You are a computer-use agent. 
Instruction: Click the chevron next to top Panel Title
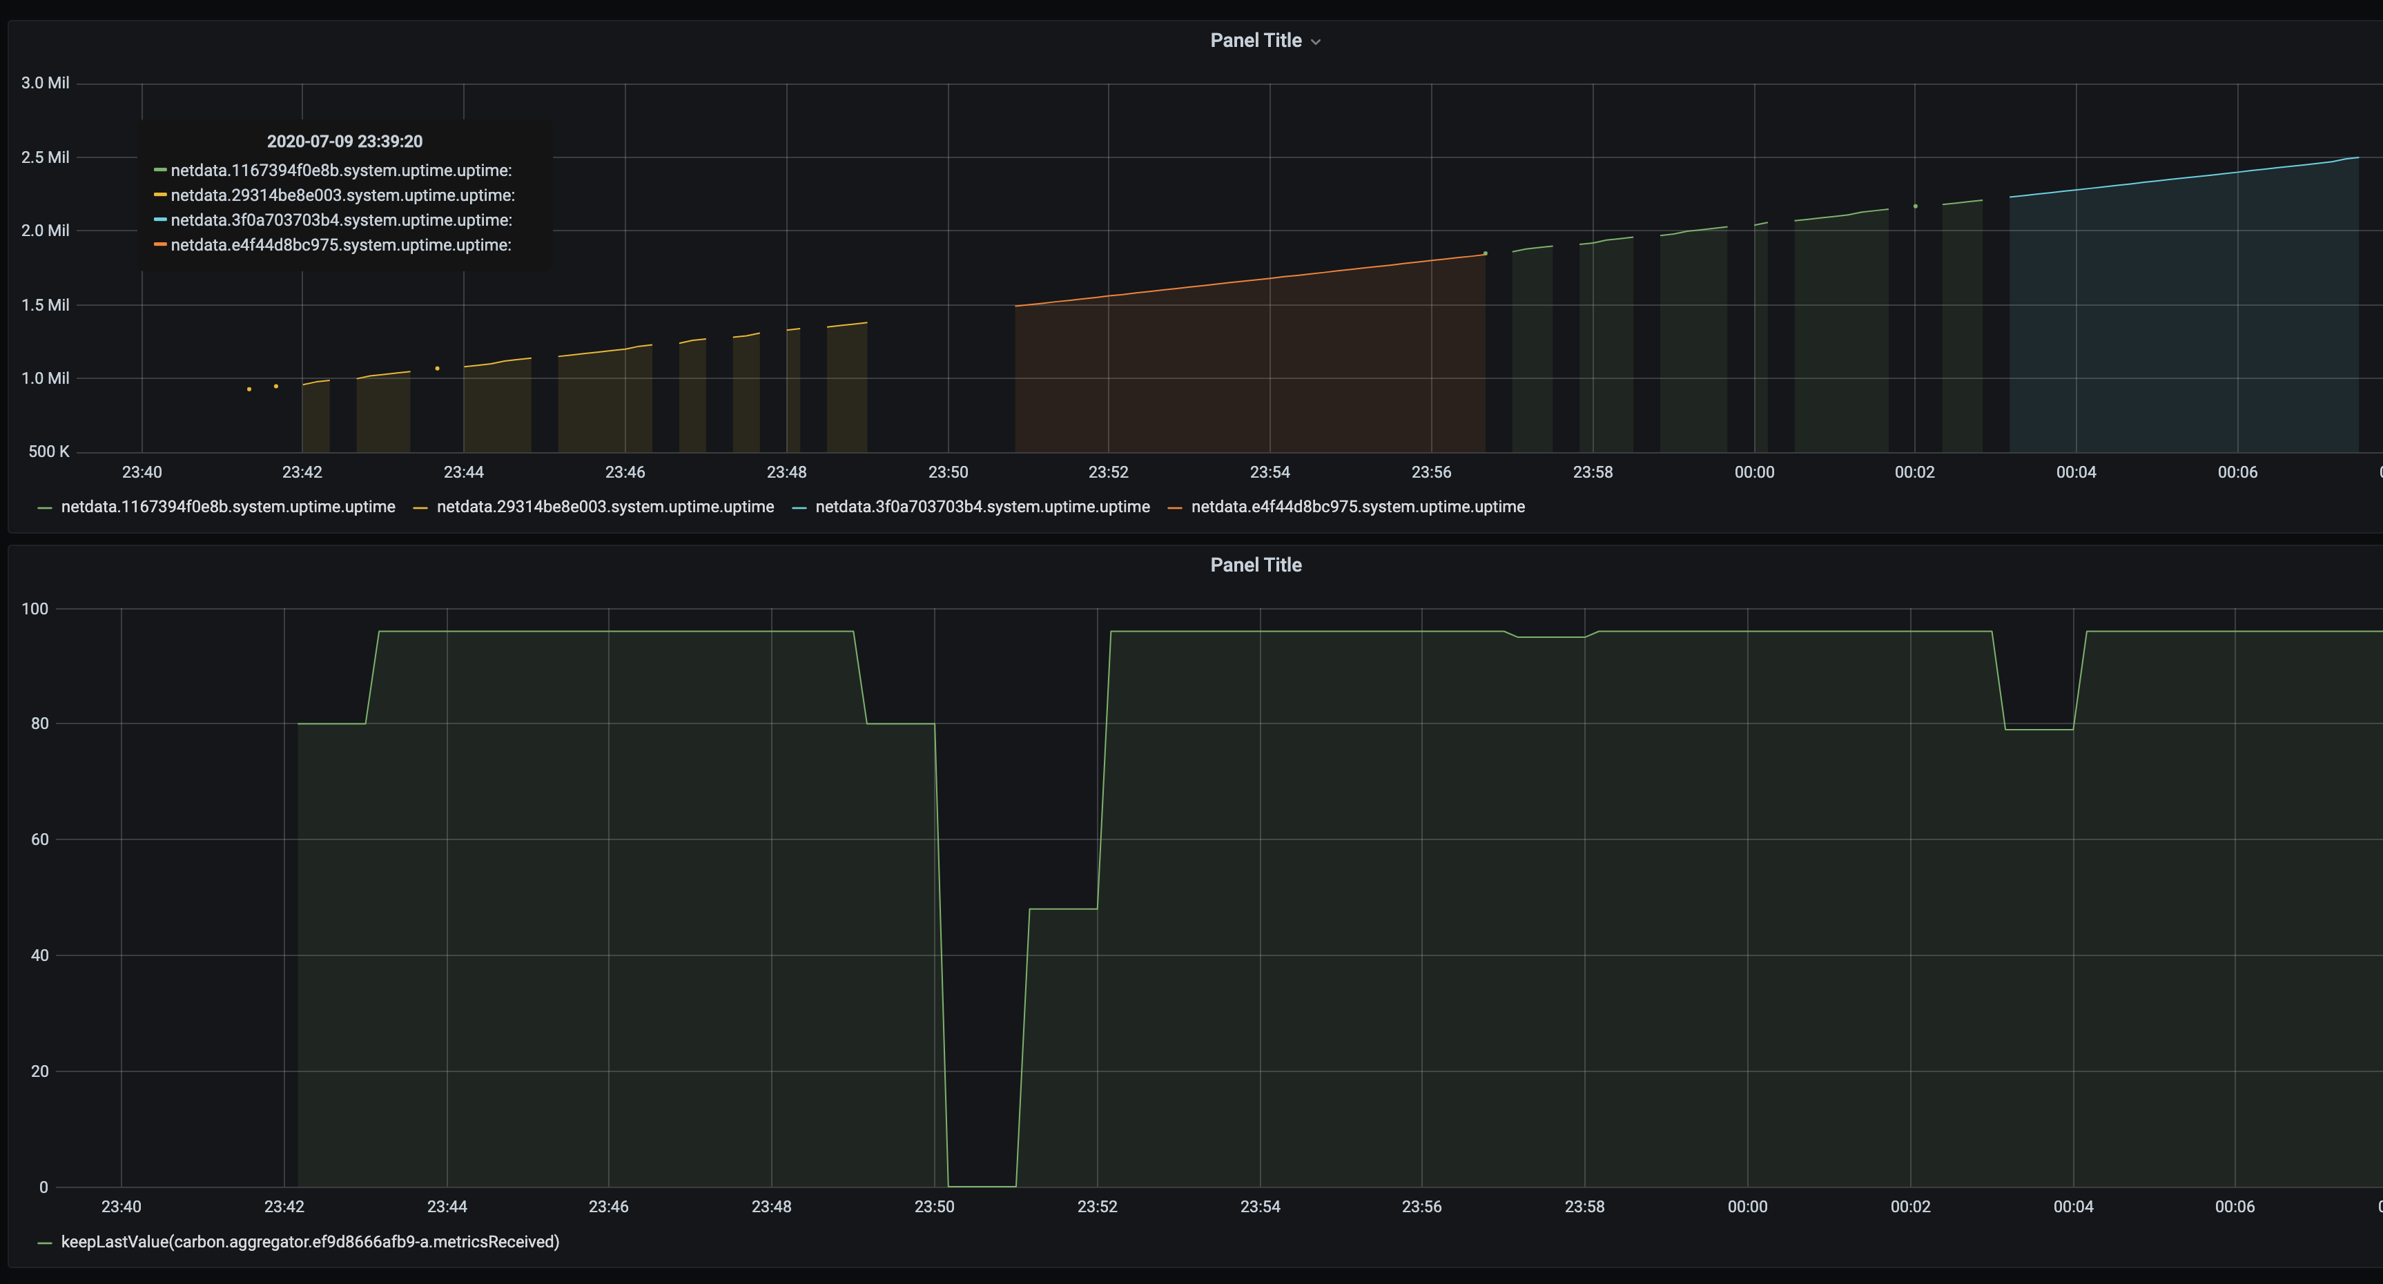1316,41
